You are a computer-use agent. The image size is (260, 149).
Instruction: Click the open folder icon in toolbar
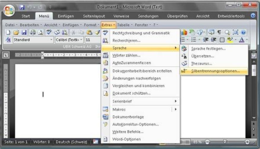tap(16, 32)
